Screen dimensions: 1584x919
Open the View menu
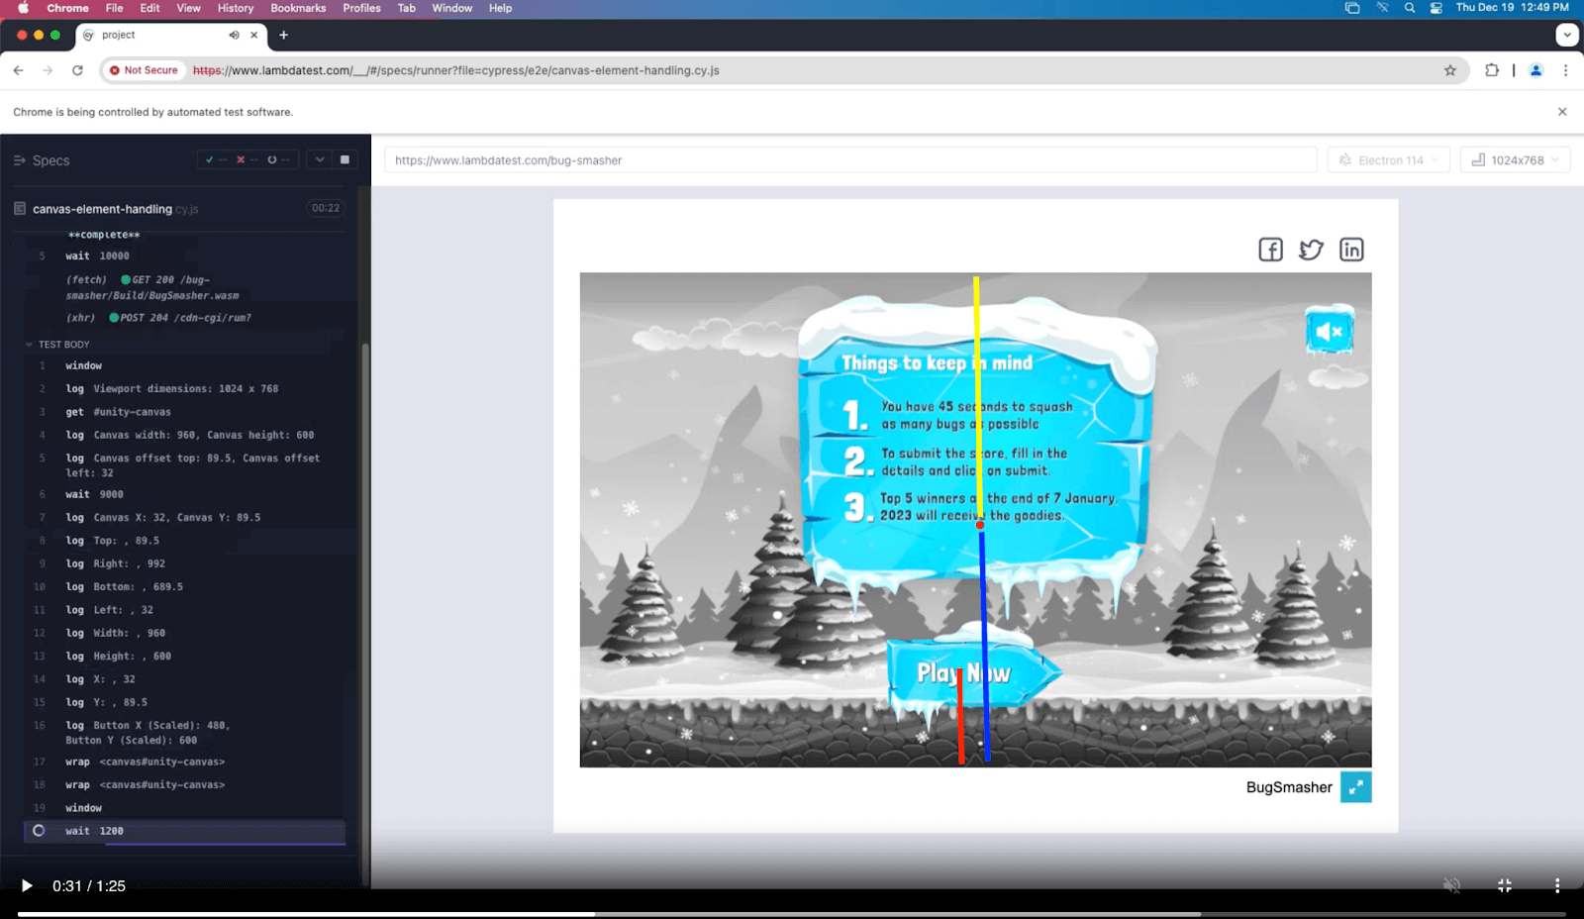click(x=188, y=8)
